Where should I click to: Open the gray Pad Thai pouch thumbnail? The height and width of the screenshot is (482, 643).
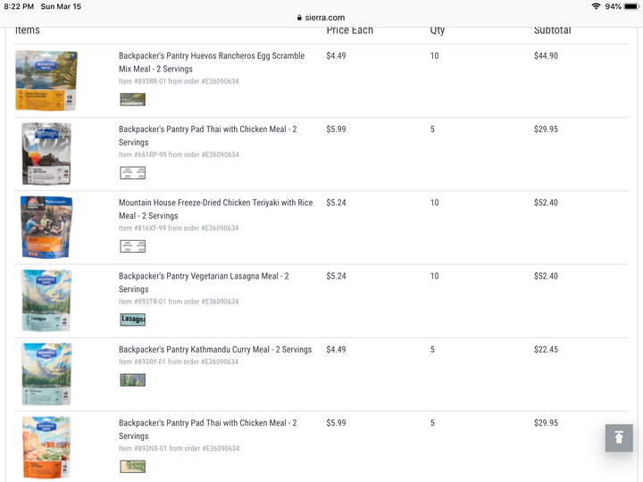(x=46, y=154)
